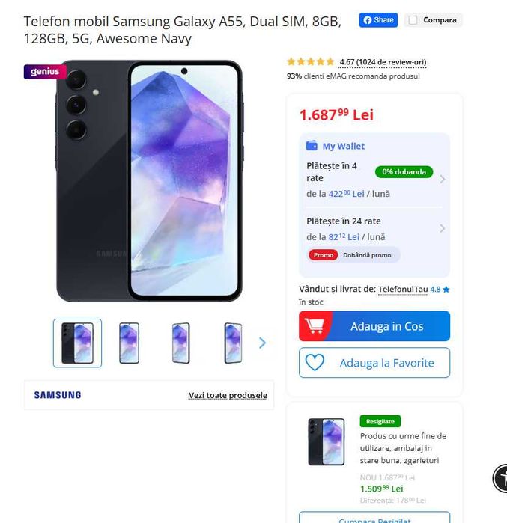The height and width of the screenshot is (523, 507).
Task: Click the My Wallet icon
Action: (x=312, y=146)
